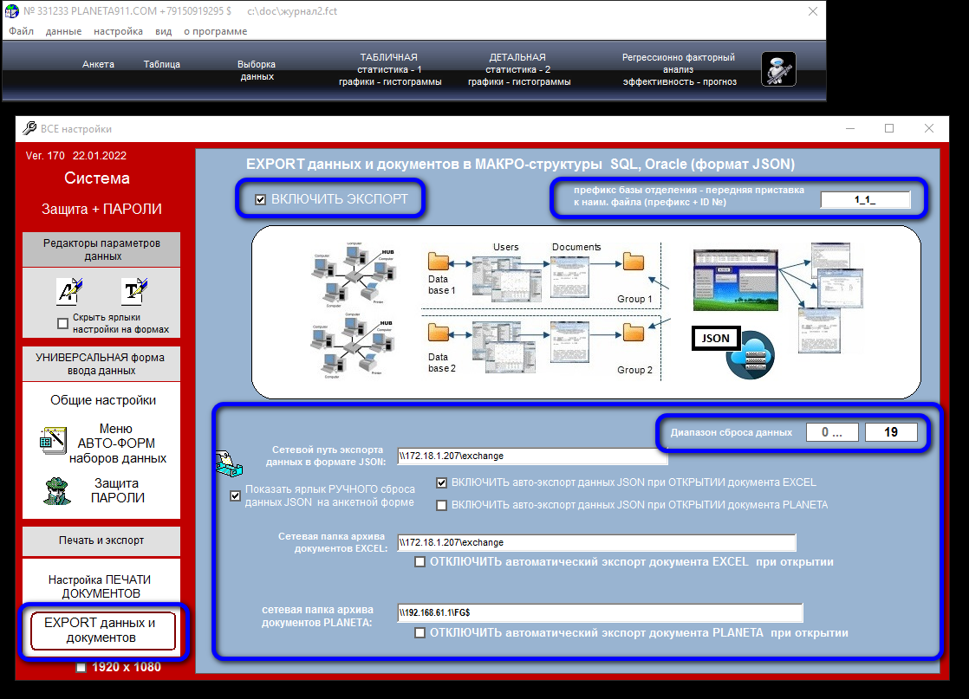Toggle the 1920 x 1080 checkbox
The height and width of the screenshot is (699, 969).
click(81, 667)
